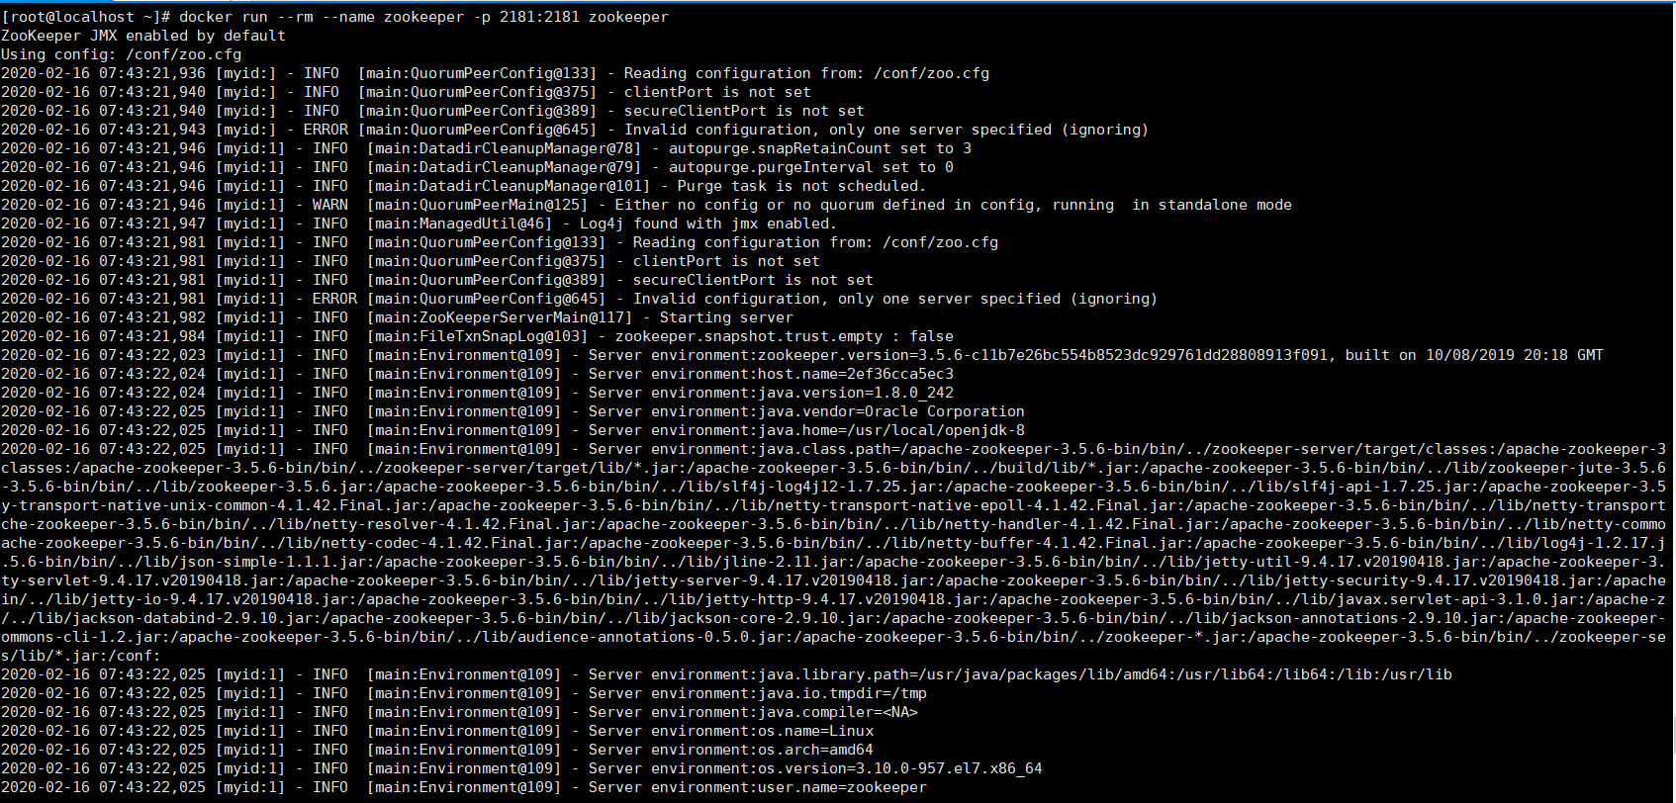The height and width of the screenshot is (803, 1676).
Task: Click the [root@localhost ~]# shell prompt
Action: pyautogui.click(x=86, y=17)
